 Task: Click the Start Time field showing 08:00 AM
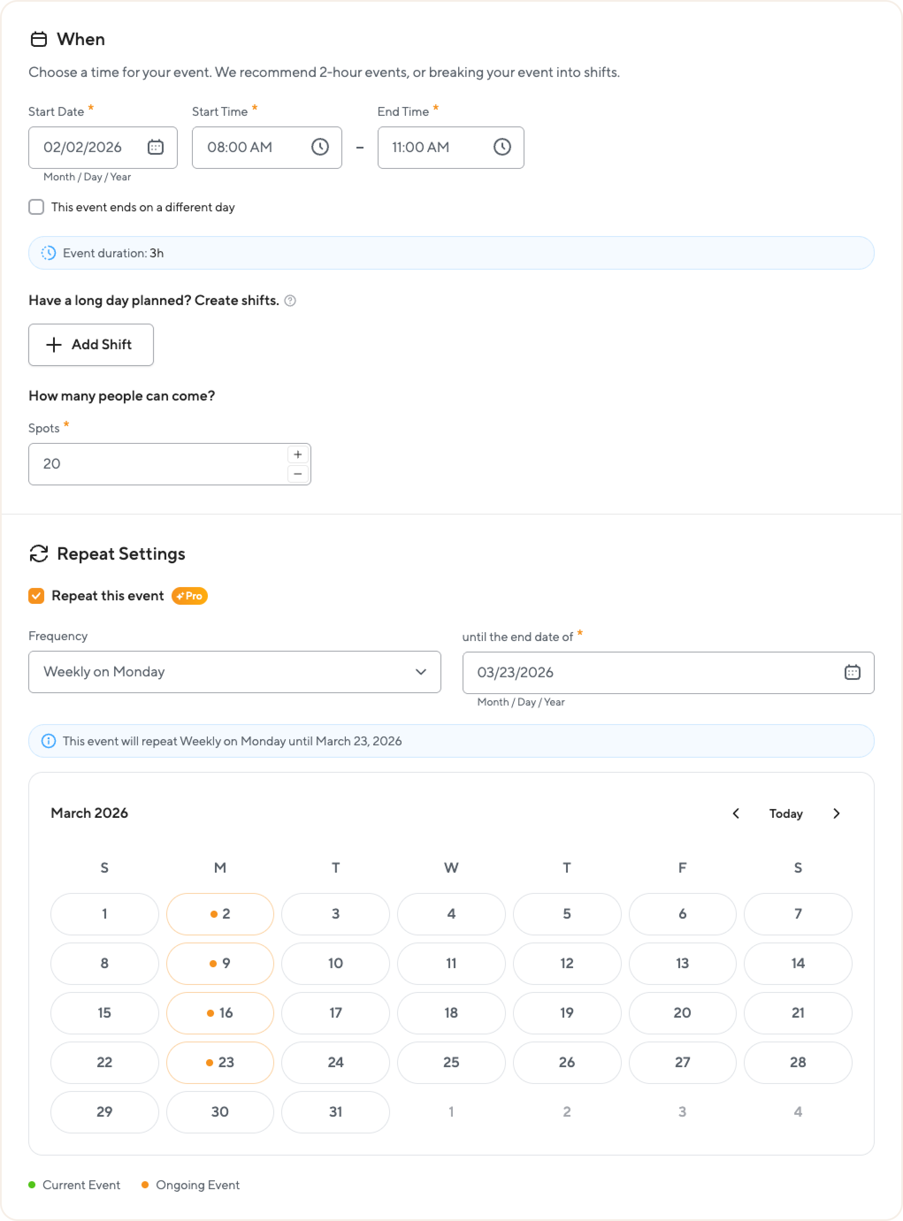coord(252,147)
